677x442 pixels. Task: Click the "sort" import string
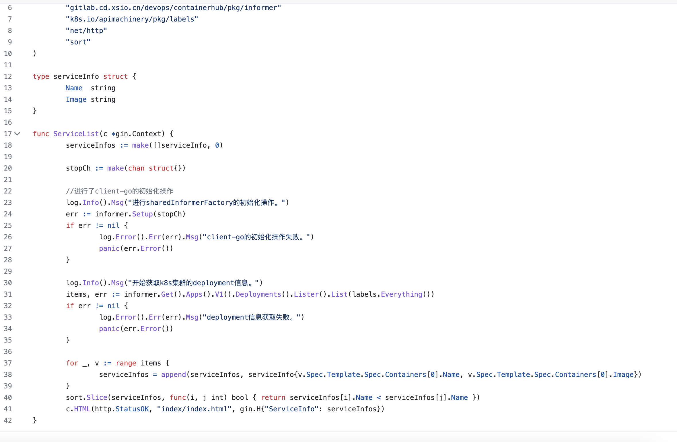click(78, 42)
